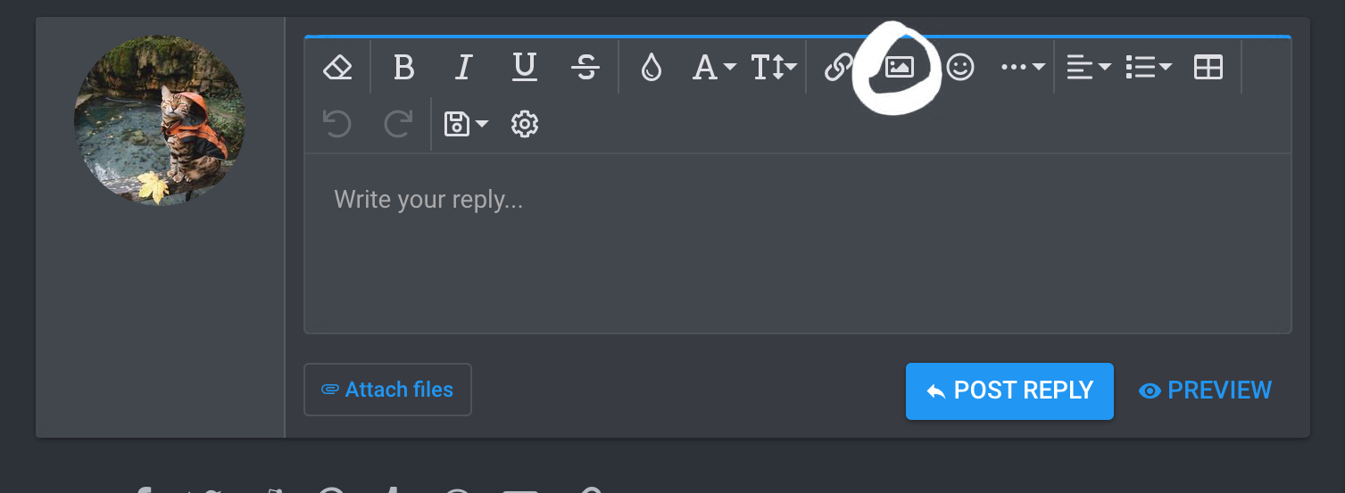Click the insert image icon
Image resolution: width=1345 pixels, height=493 pixels.
899,68
